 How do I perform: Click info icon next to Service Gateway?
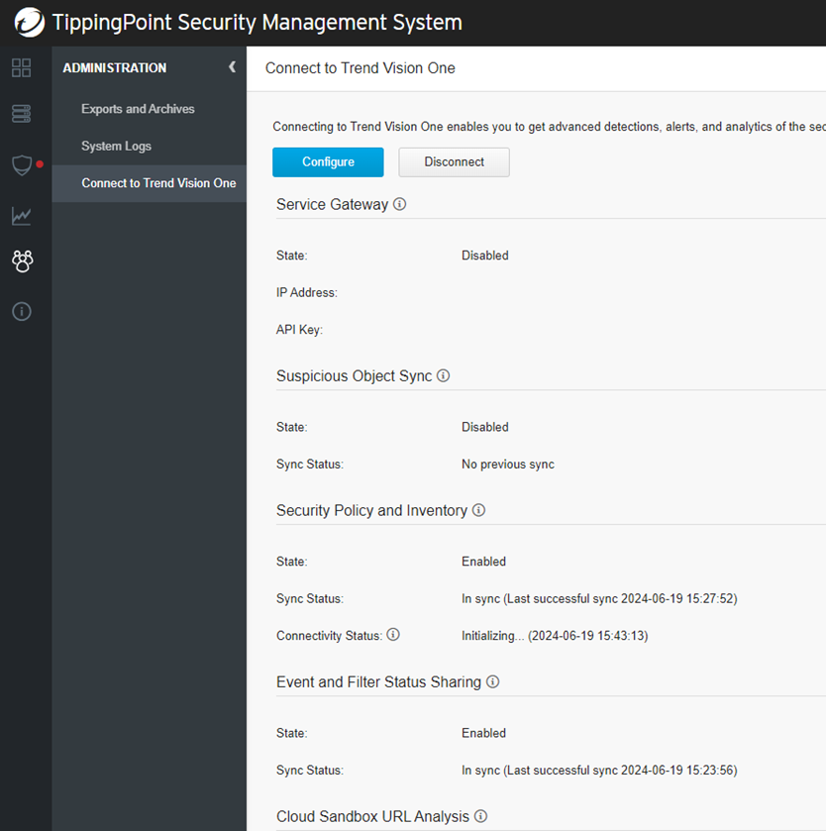click(400, 204)
